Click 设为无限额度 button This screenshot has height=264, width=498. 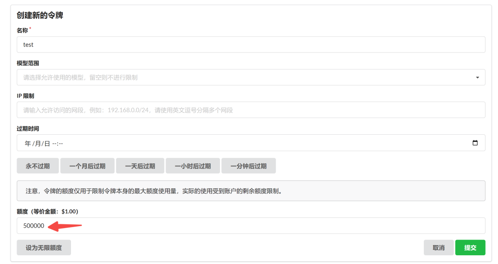click(44, 247)
